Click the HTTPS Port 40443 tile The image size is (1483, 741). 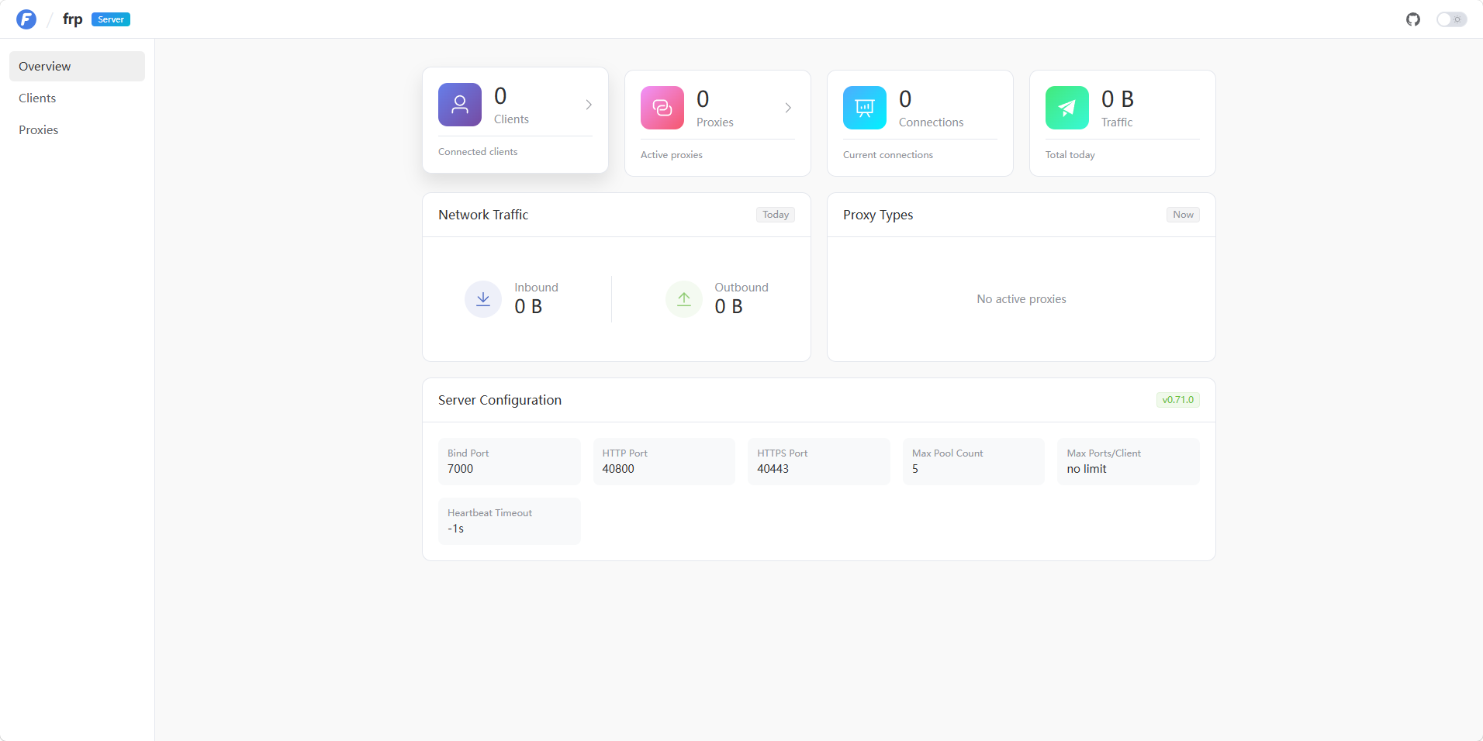pos(819,461)
